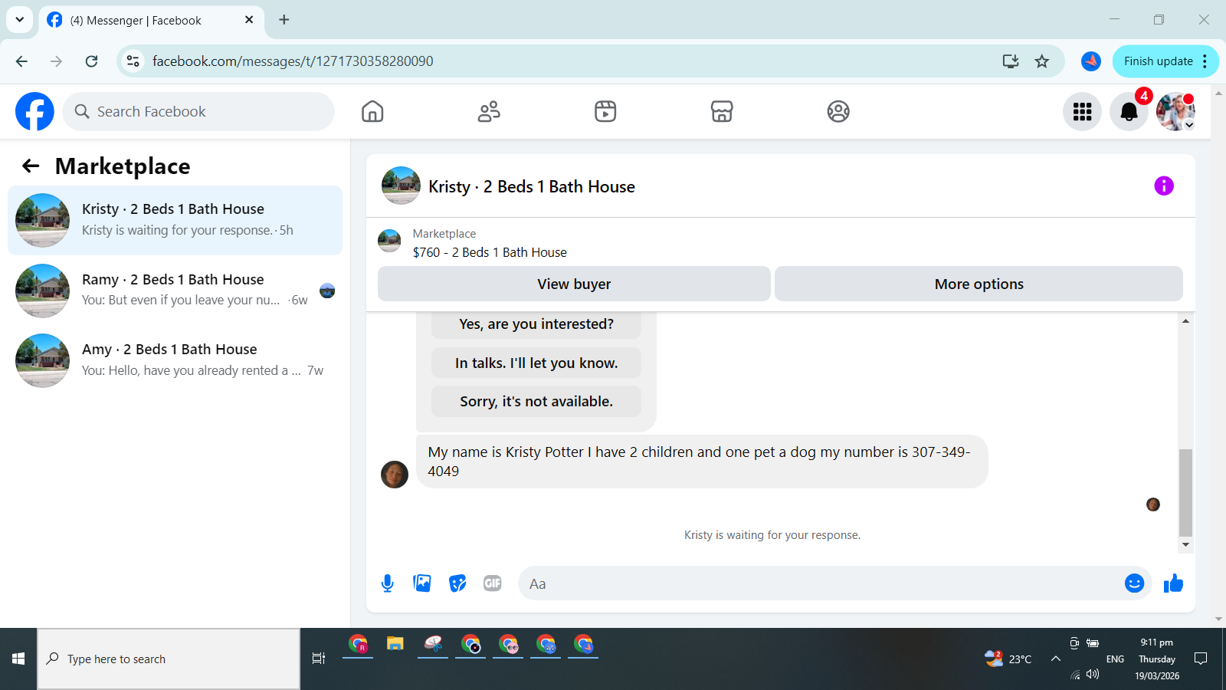Choose a GIF icon
Screen dimensions: 1226x690
(x=492, y=583)
